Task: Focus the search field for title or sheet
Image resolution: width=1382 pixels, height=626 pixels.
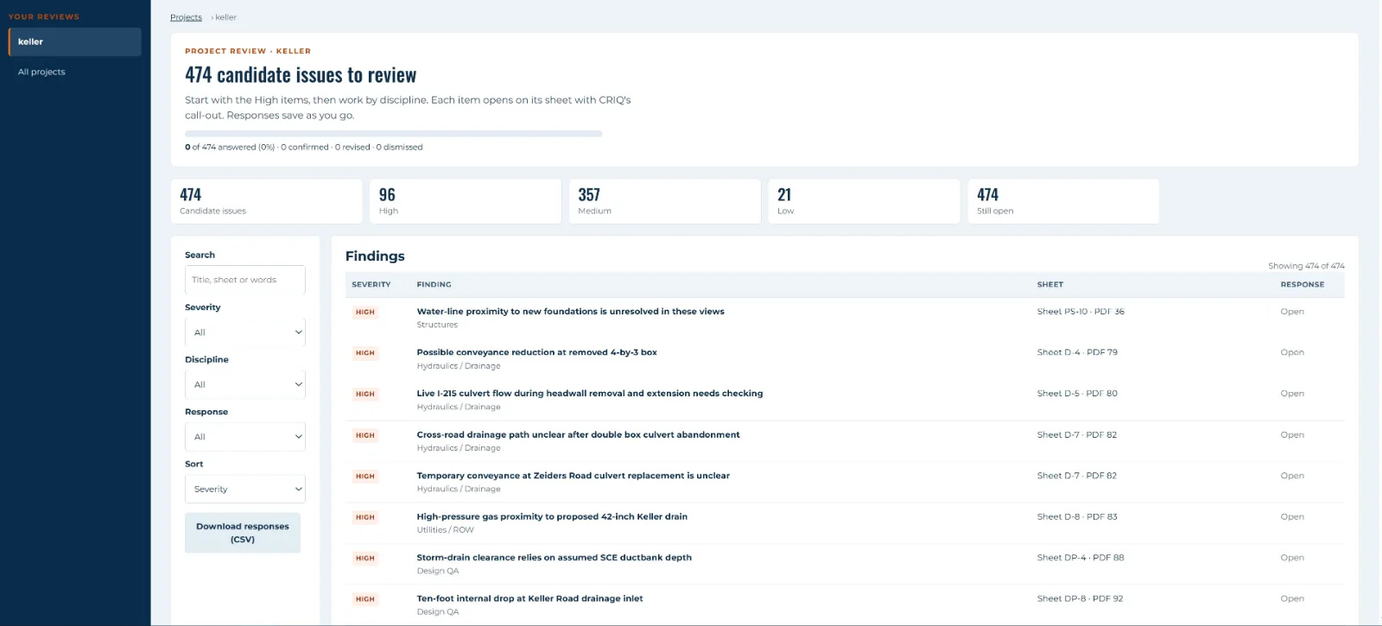Action: pyautogui.click(x=245, y=280)
